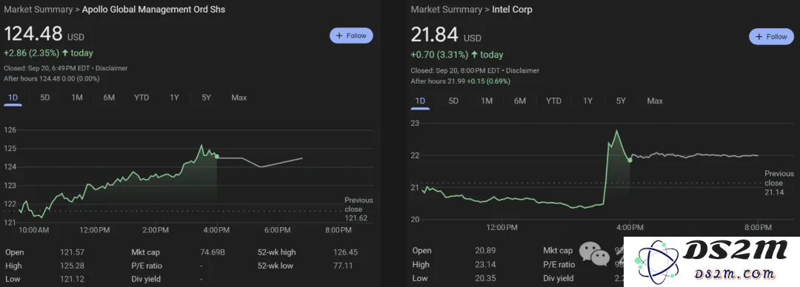Image resolution: width=800 pixels, height=287 pixels.
Task: Show Intel Max chart range
Action: coord(655,101)
